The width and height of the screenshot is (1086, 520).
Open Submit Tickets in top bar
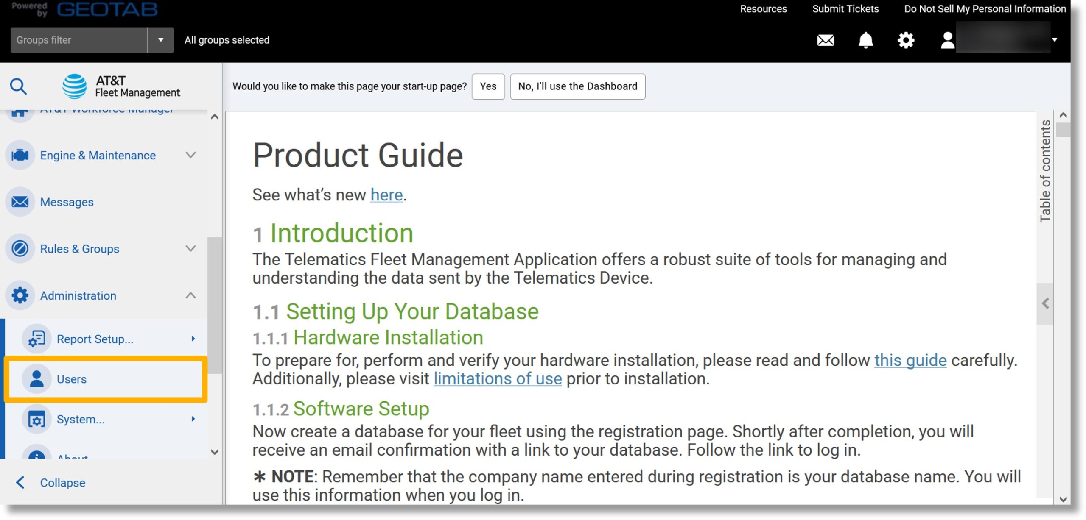pyautogui.click(x=845, y=9)
